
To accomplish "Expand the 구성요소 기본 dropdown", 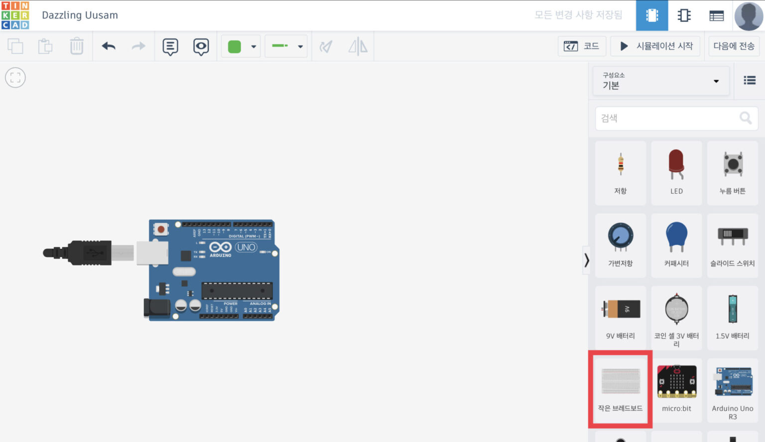I will (x=661, y=81).
